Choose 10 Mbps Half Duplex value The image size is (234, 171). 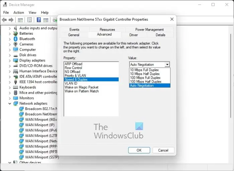[x=150, y=74]
